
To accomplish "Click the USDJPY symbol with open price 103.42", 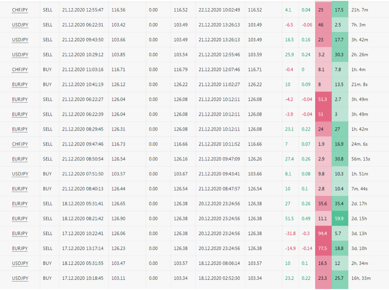I will (x=20, y=25).
